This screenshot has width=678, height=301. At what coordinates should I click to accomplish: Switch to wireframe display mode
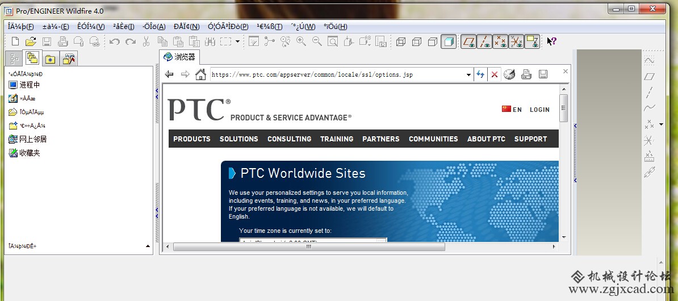[x=401, y=41]
